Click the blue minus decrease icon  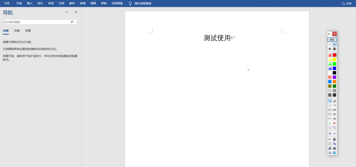(334, 134)
